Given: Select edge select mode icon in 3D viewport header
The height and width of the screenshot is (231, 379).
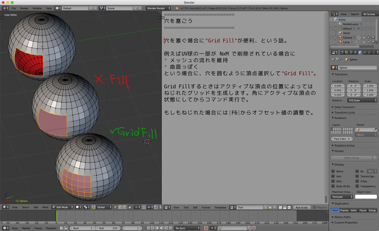Looking at the screenshot, I should [120, 207].
